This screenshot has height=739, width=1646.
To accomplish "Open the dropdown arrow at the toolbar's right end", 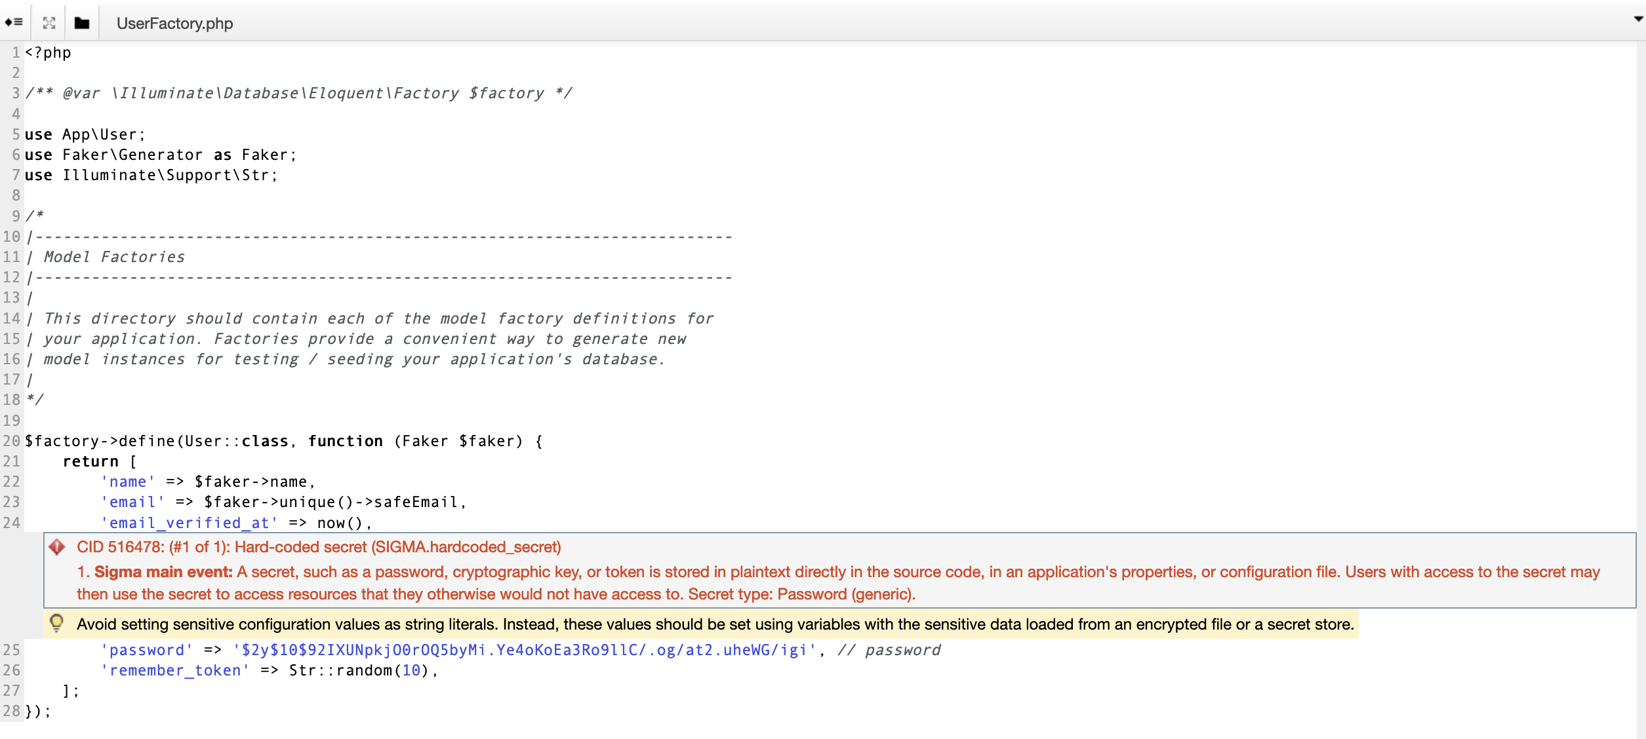I will tap(1638, 19).
